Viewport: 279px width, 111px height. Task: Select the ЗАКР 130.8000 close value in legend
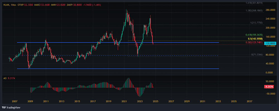pos(74,5)
